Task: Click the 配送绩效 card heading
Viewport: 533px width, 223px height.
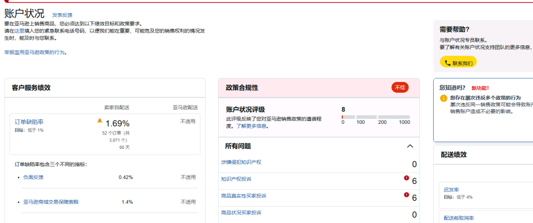Action: (x=454, y=155)
